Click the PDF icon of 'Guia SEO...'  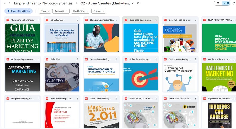[47, 59]
